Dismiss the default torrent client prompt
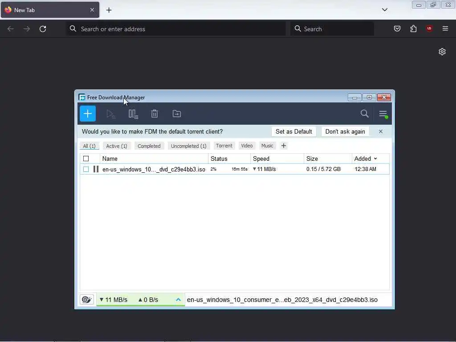 [x=380, y=131]
